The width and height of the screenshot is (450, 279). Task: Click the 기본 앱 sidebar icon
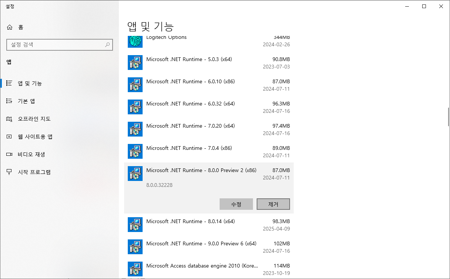click(10, 101)
